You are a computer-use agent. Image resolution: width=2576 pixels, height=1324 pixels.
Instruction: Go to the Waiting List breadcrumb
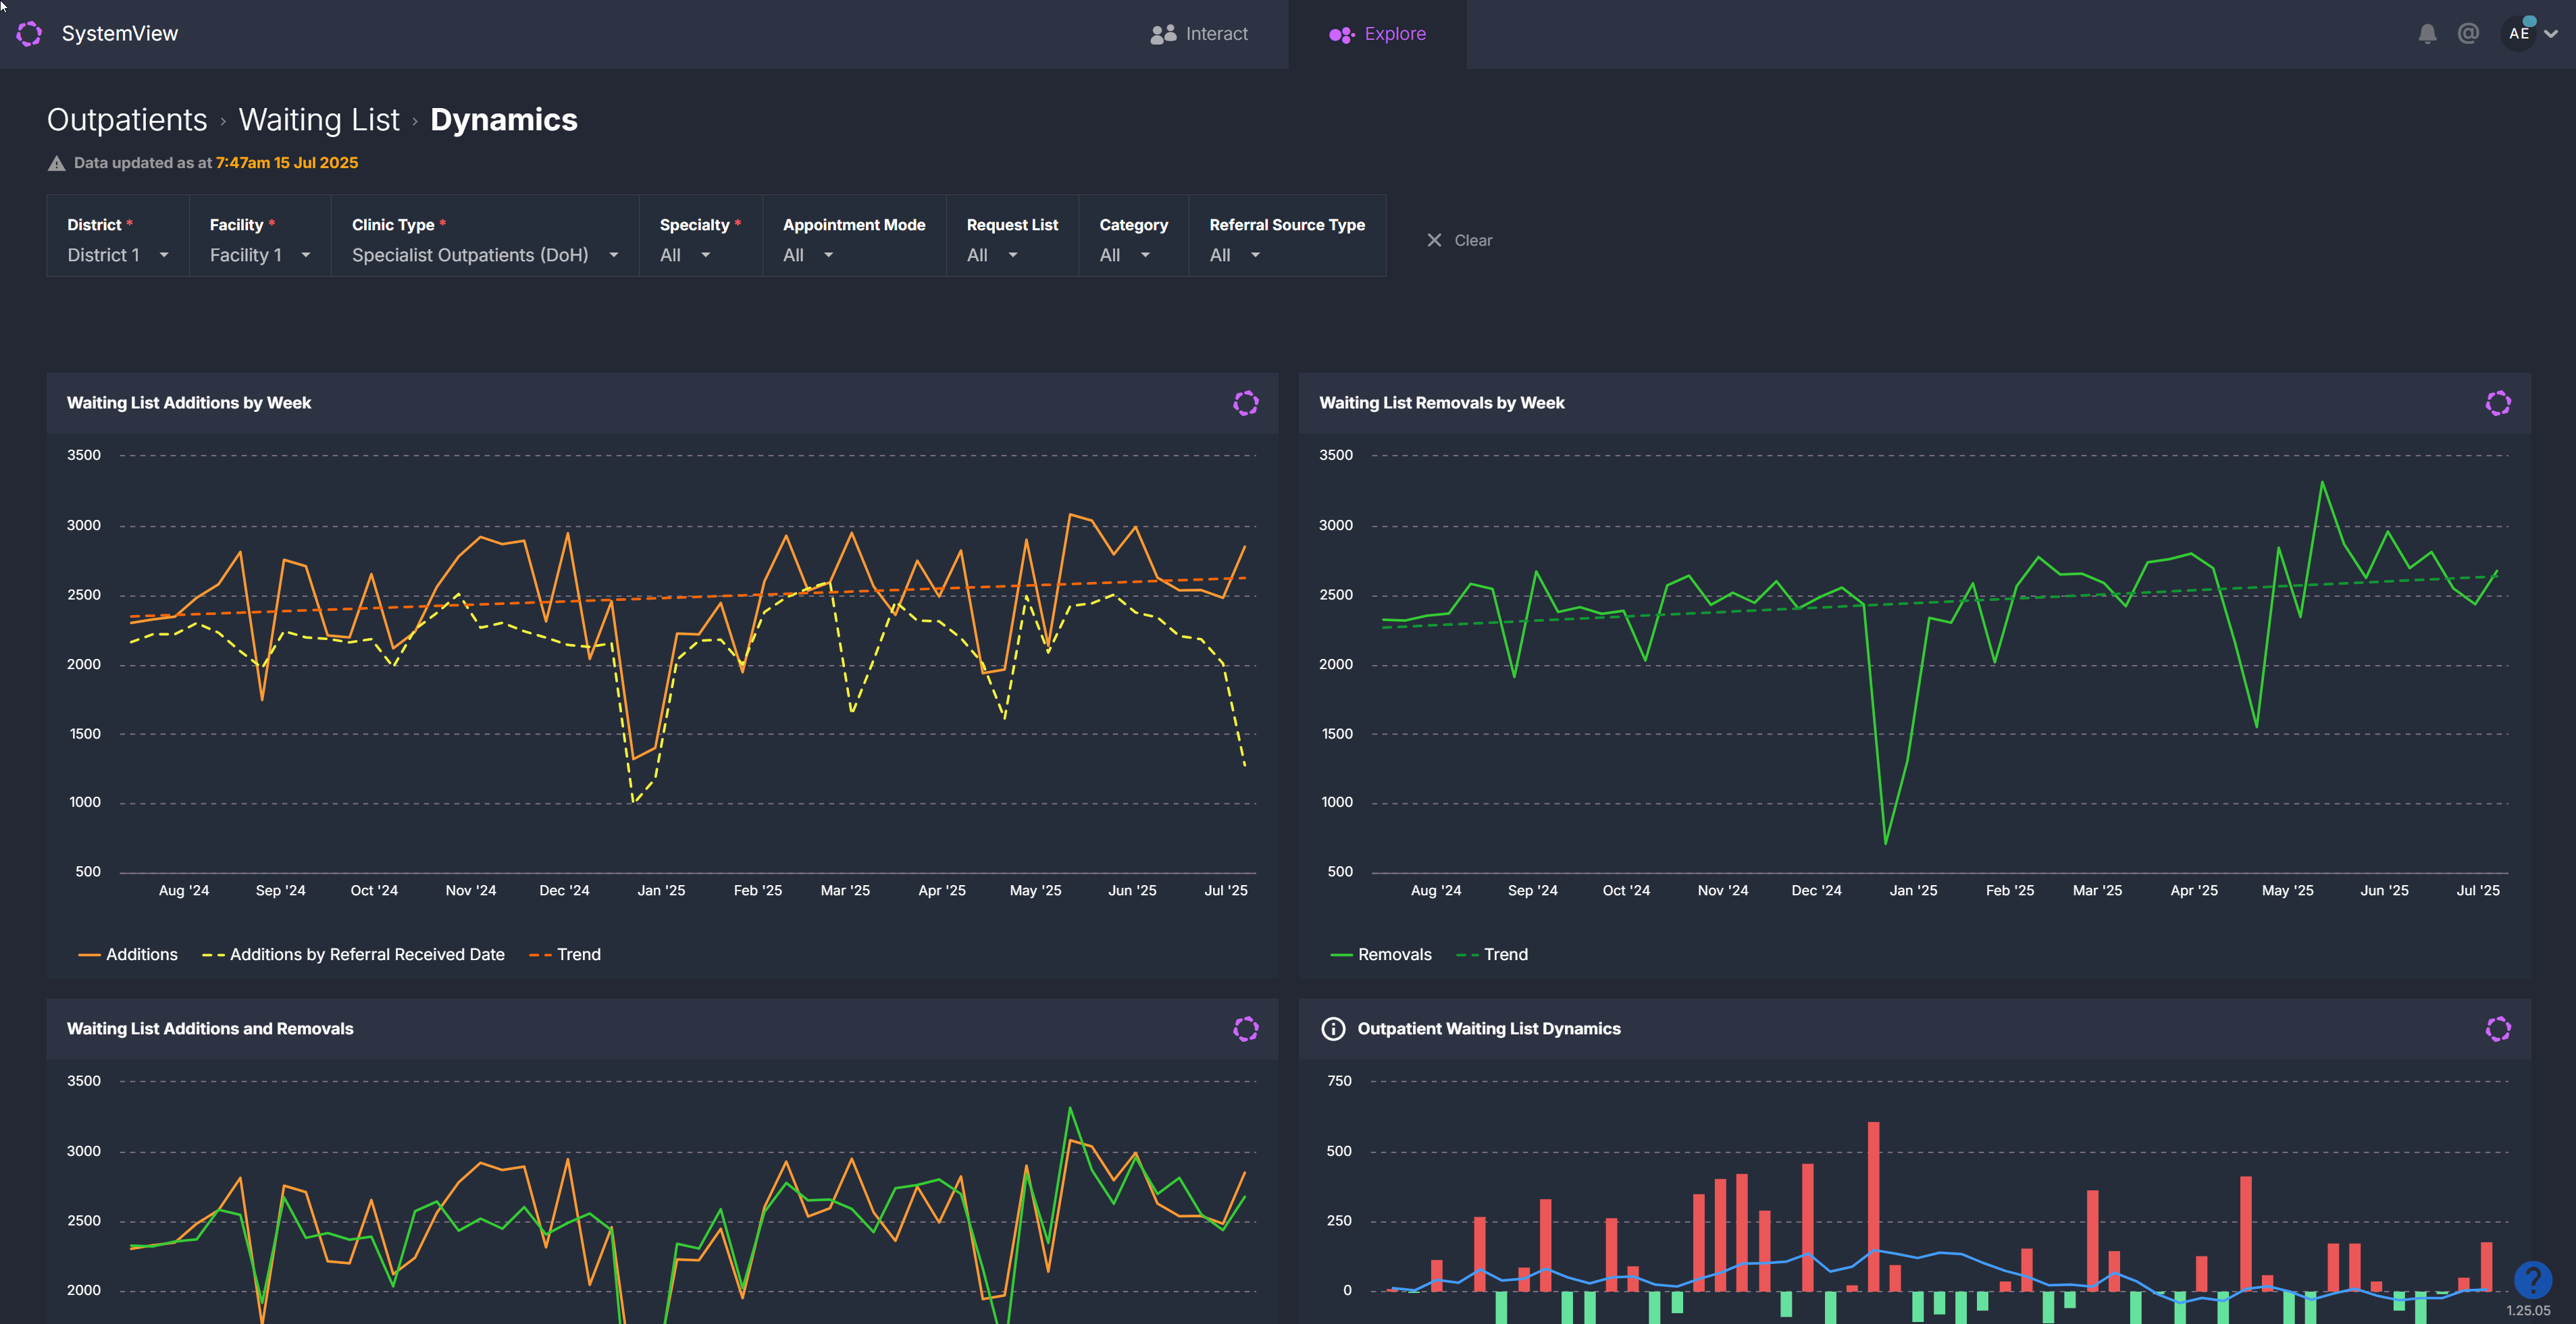(319, 120)
